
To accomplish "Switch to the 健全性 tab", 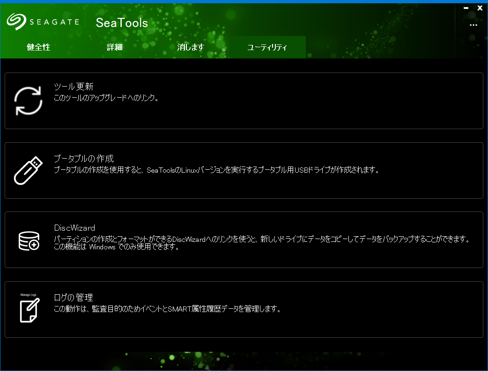I will (x=38, y=47).
